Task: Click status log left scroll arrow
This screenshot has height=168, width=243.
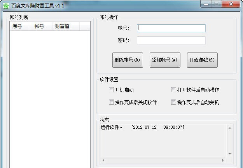Action: (103, 160)
